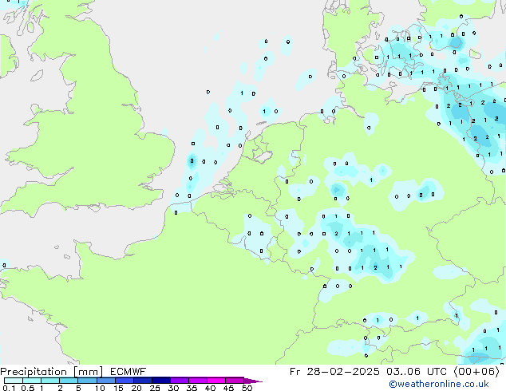The width and height of the screenshot is (506, 391).
Task: Pick the 10–15 mm blue legend swatch
Action: [x=105, y=381]
